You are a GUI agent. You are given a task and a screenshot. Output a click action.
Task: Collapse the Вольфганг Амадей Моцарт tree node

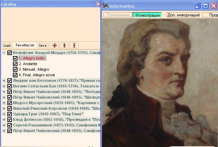coord(4,53)
